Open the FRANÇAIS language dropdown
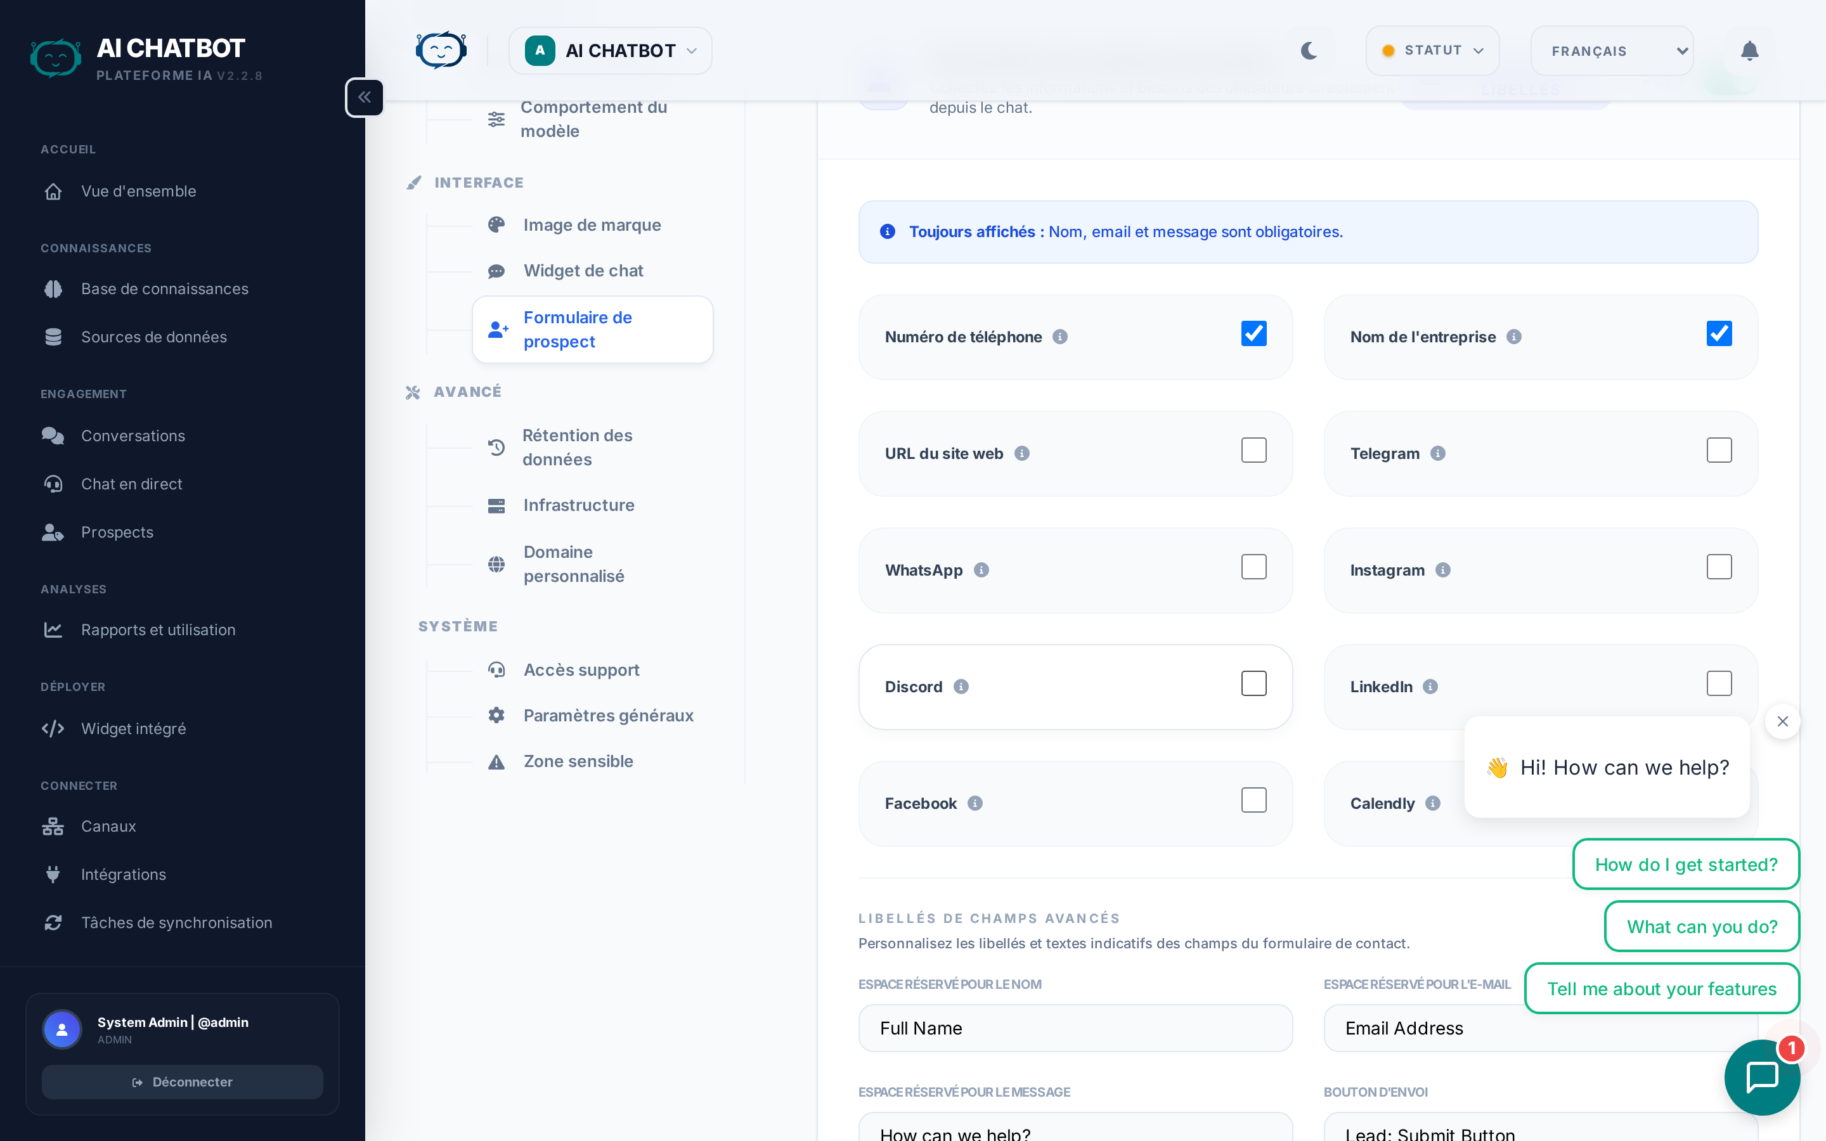The height and width of the screenshot is (1141, 1826). [x=1612, y=51]
